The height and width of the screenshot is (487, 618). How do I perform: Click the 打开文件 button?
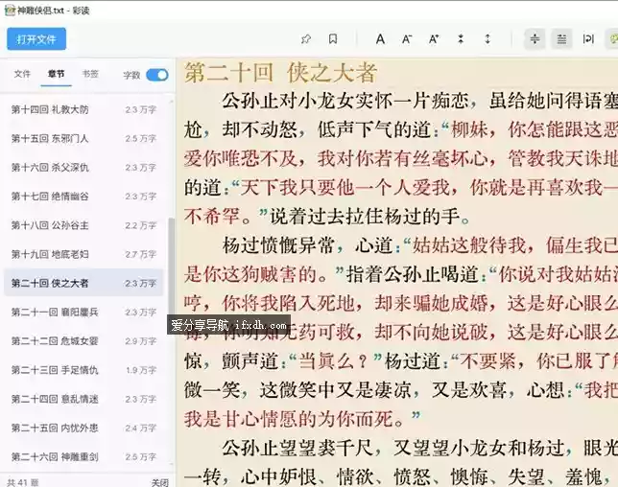click(36, 39)
